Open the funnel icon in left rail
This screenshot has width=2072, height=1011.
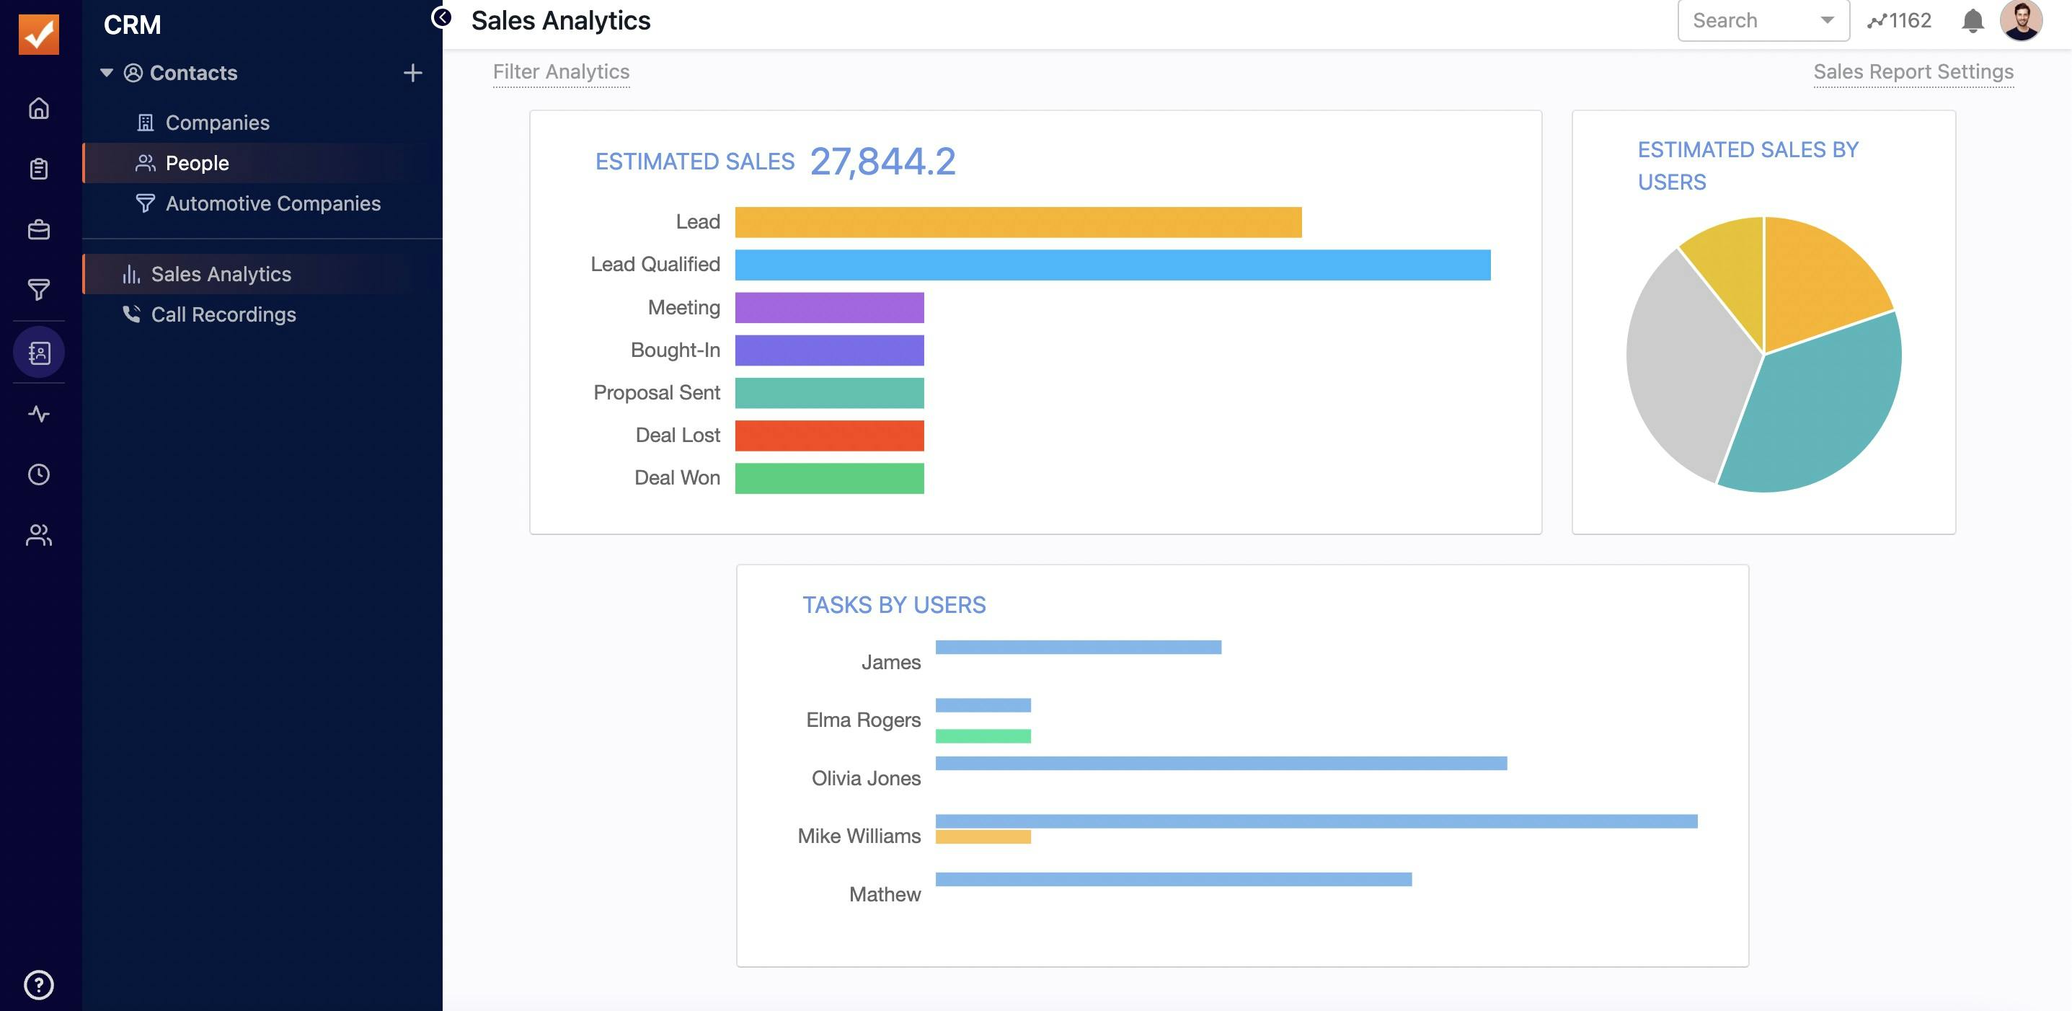39,290
